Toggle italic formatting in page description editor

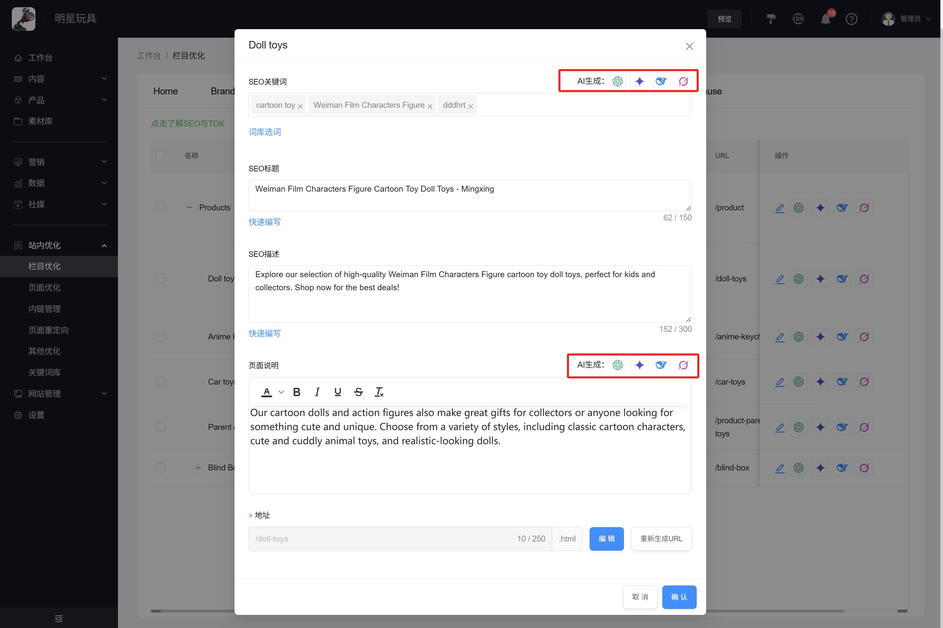[317, 392]
